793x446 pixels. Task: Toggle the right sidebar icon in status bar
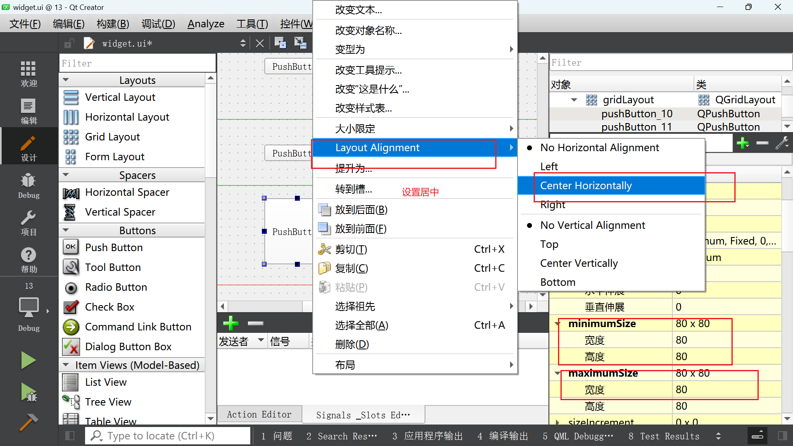coord(782,436)
